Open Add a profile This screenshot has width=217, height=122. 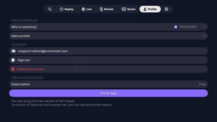(108, 36)
